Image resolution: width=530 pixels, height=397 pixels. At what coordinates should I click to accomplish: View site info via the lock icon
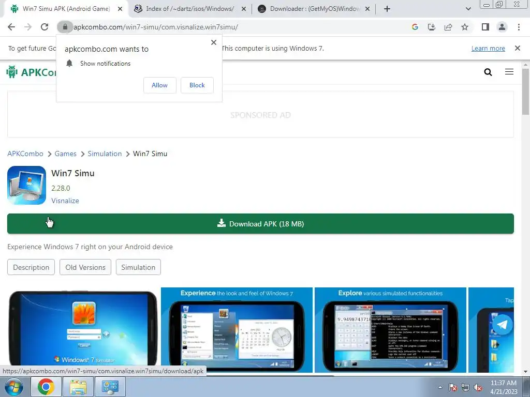[x=65, y=27]
